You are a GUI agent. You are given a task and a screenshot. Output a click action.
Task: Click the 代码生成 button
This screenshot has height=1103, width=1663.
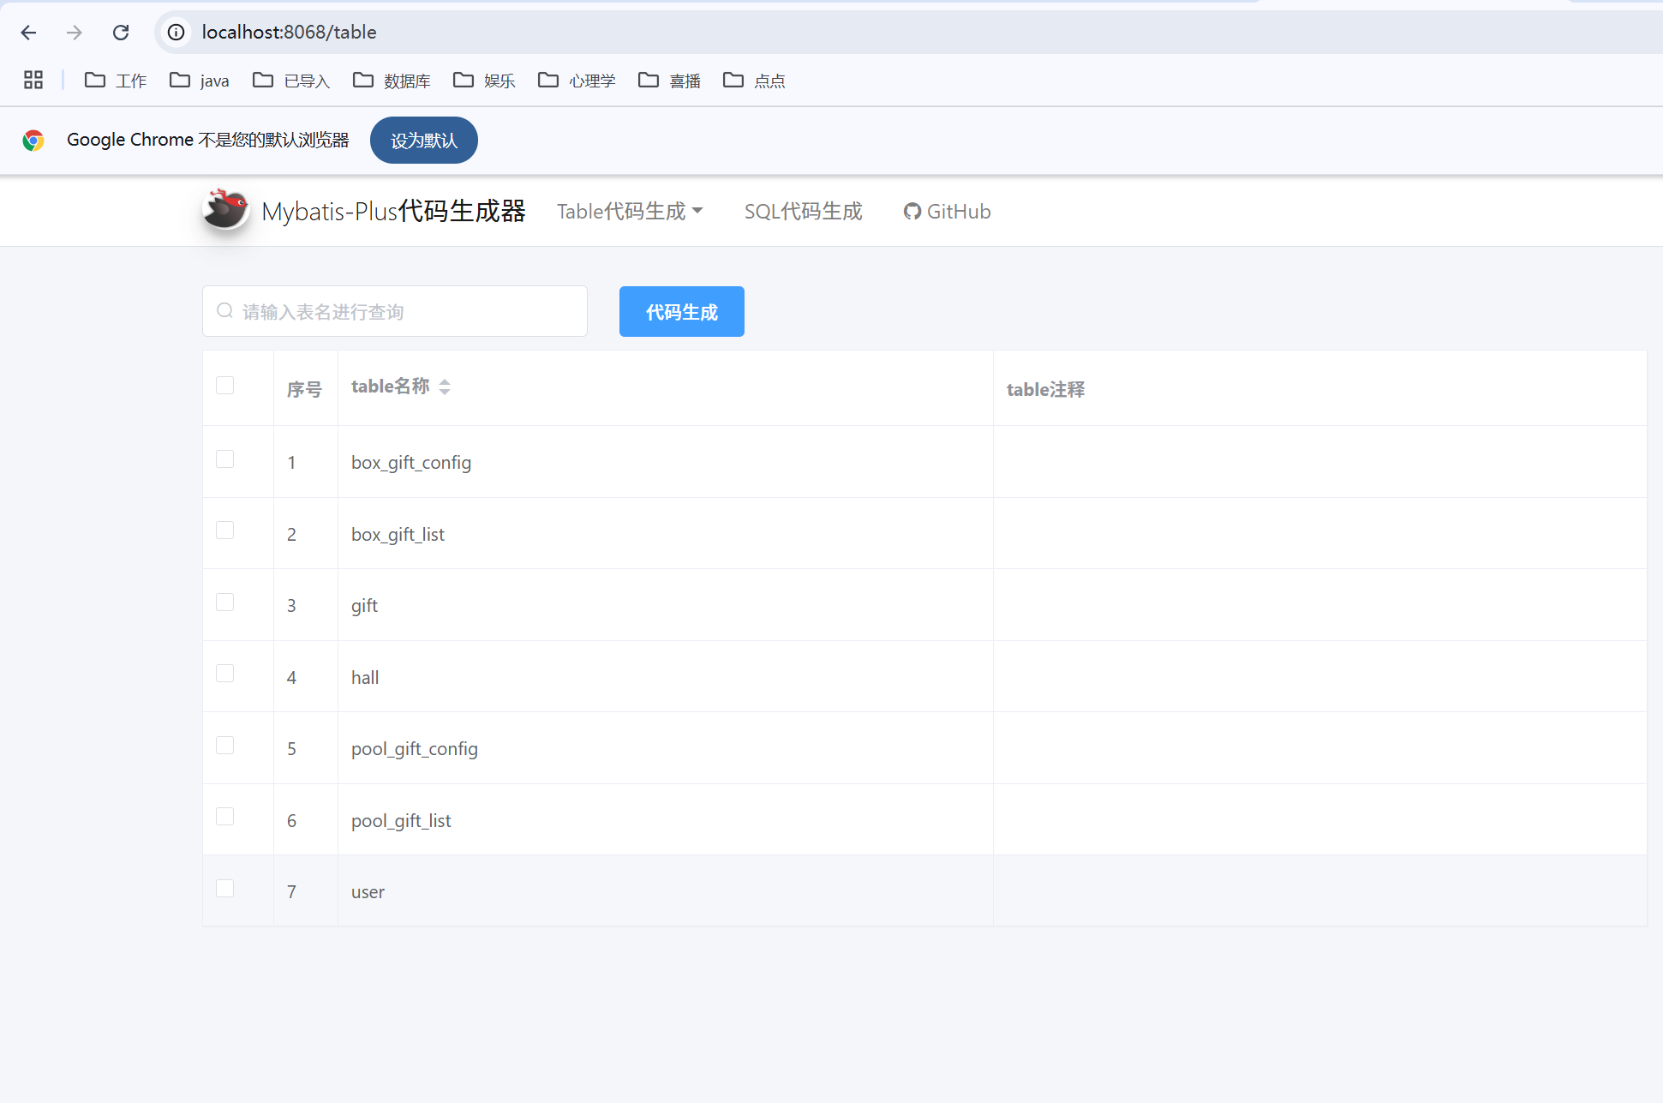681,311
